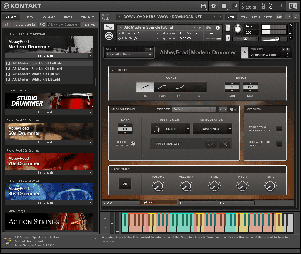Click Manage Libraries button
This screenshot has width=301, height=254.
tap(24, 24)
